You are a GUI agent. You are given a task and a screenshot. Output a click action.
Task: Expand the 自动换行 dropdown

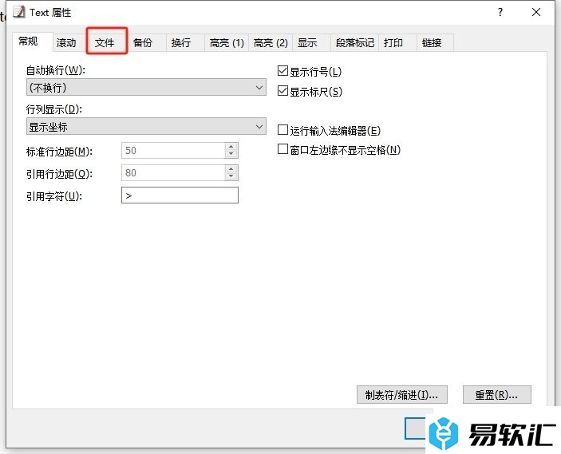coord(146,87)
